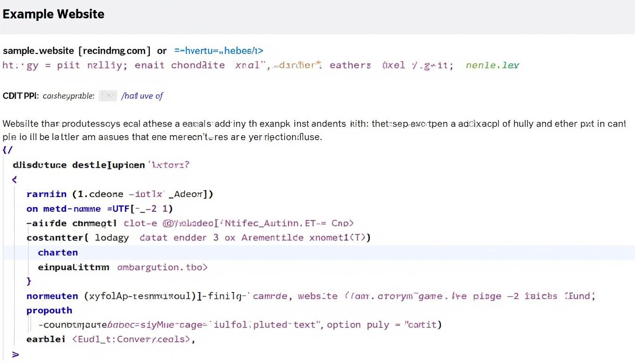The image size is (635, 363).
Task: Click the normeuten keyword
Action: [52, 296]
